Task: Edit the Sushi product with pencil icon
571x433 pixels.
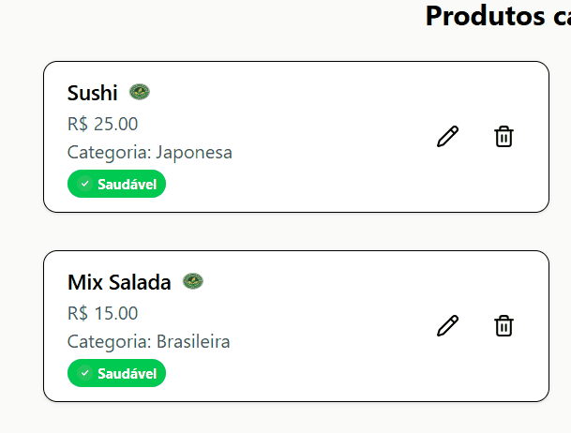Action: 447,137
